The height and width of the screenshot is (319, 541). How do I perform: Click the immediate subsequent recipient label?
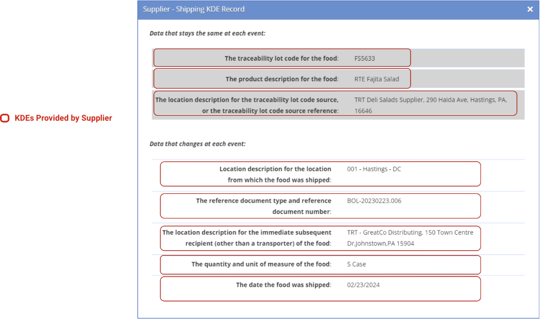click(x=247, y=238)
